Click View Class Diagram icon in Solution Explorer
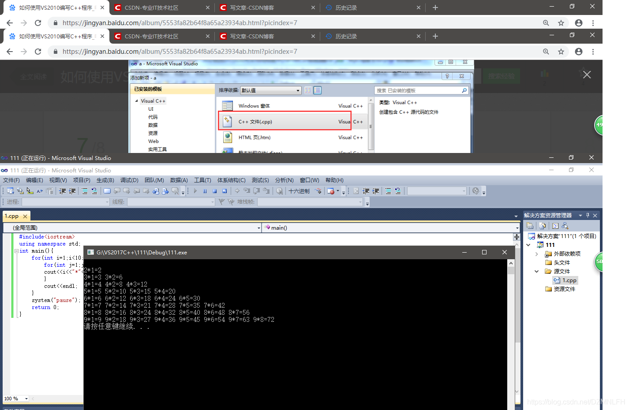The width and height of the screenshot is (629, 410). tap(565, 226)
